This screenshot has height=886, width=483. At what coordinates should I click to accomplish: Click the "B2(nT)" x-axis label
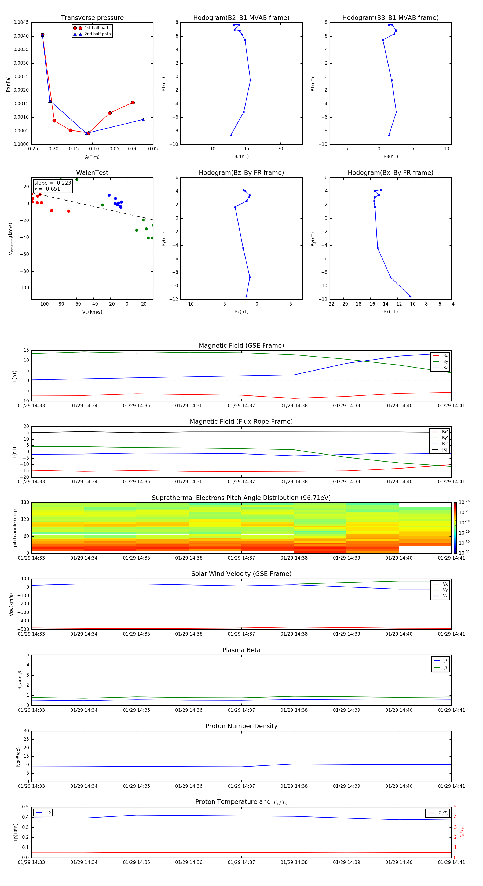(241, 157)
